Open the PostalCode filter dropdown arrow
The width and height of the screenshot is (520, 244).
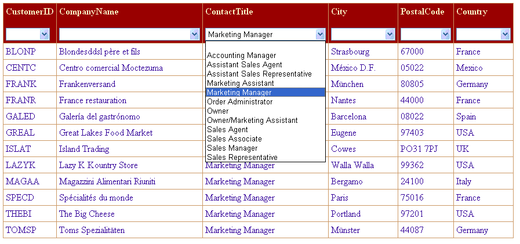[446, 34]
